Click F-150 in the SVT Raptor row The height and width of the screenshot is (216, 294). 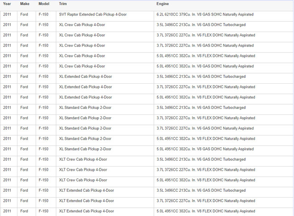point(44,14)
